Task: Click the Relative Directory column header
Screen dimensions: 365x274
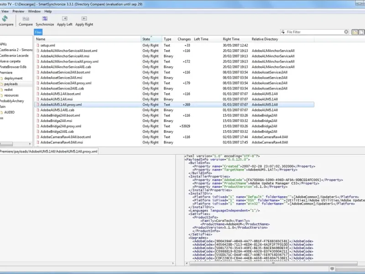Action: tap(265, 39)
